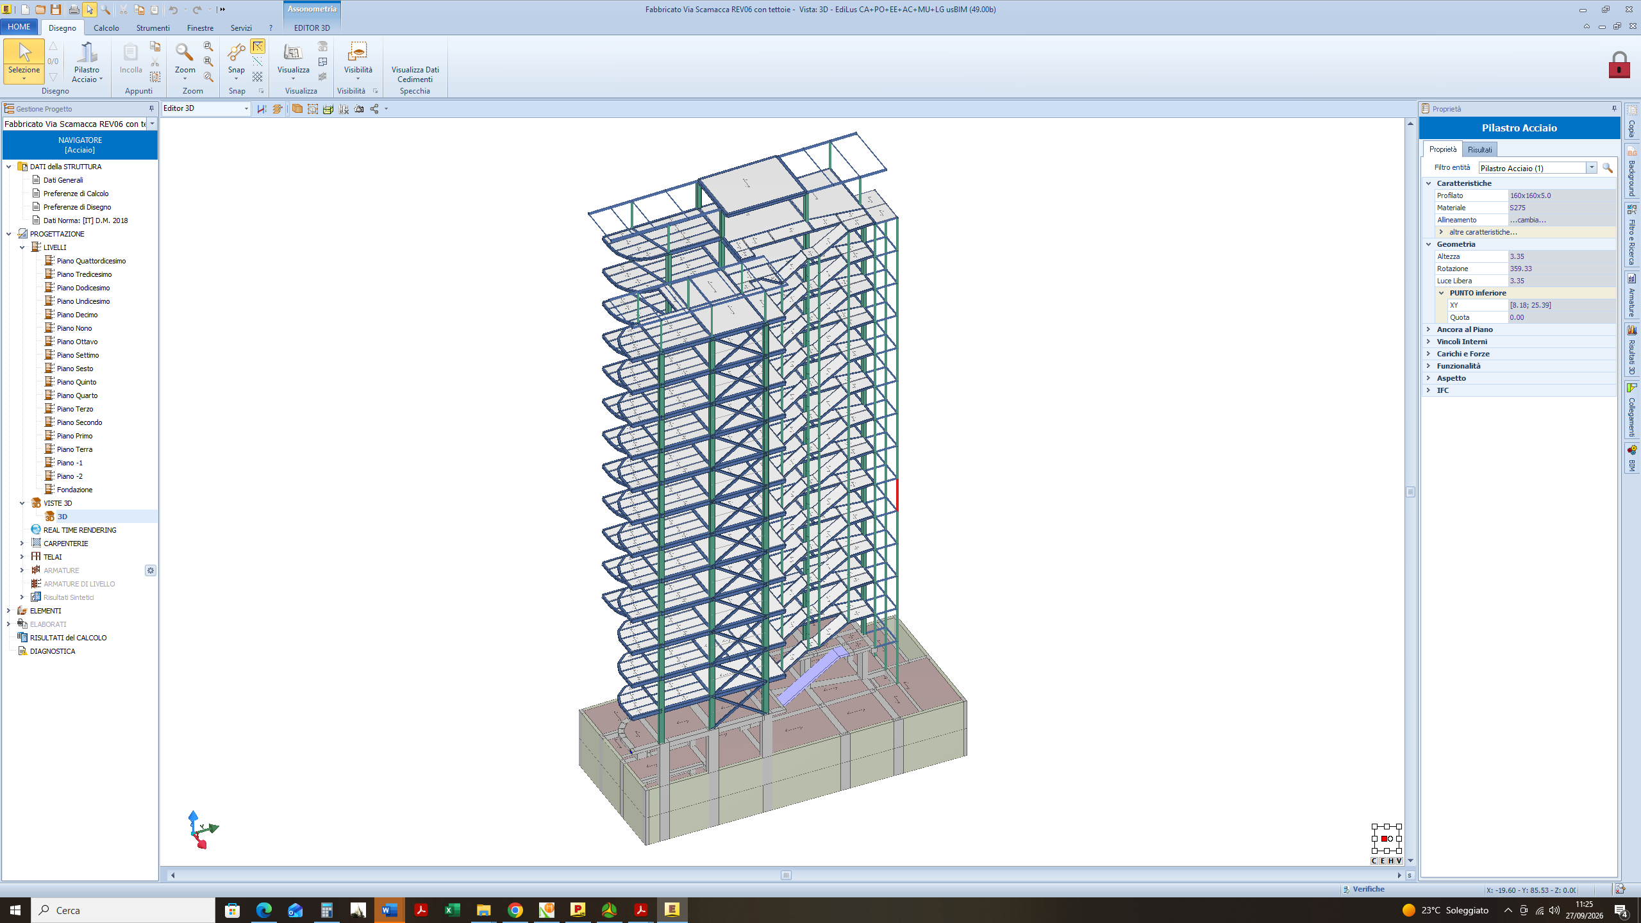Click the Visualizza blueprint icon

coord(293,53)
